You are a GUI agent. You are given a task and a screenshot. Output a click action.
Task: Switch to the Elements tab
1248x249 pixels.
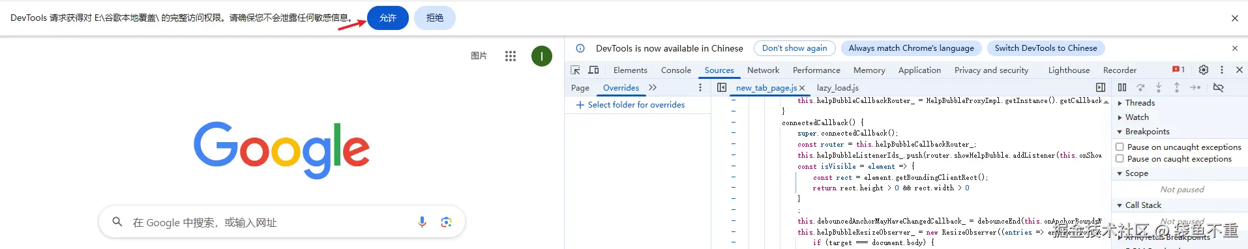coord(631,70)
